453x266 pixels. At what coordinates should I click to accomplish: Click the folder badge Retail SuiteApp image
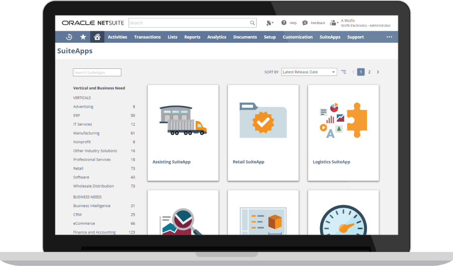[263, 120]
